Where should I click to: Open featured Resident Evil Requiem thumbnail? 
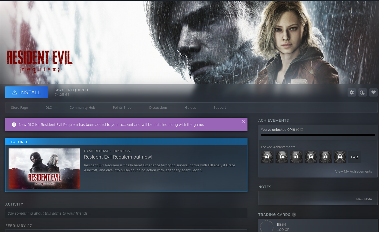coord(44,168)
